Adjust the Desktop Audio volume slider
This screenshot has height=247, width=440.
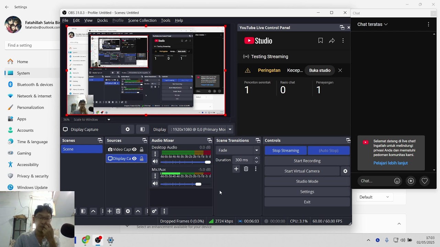pos(186,162)
